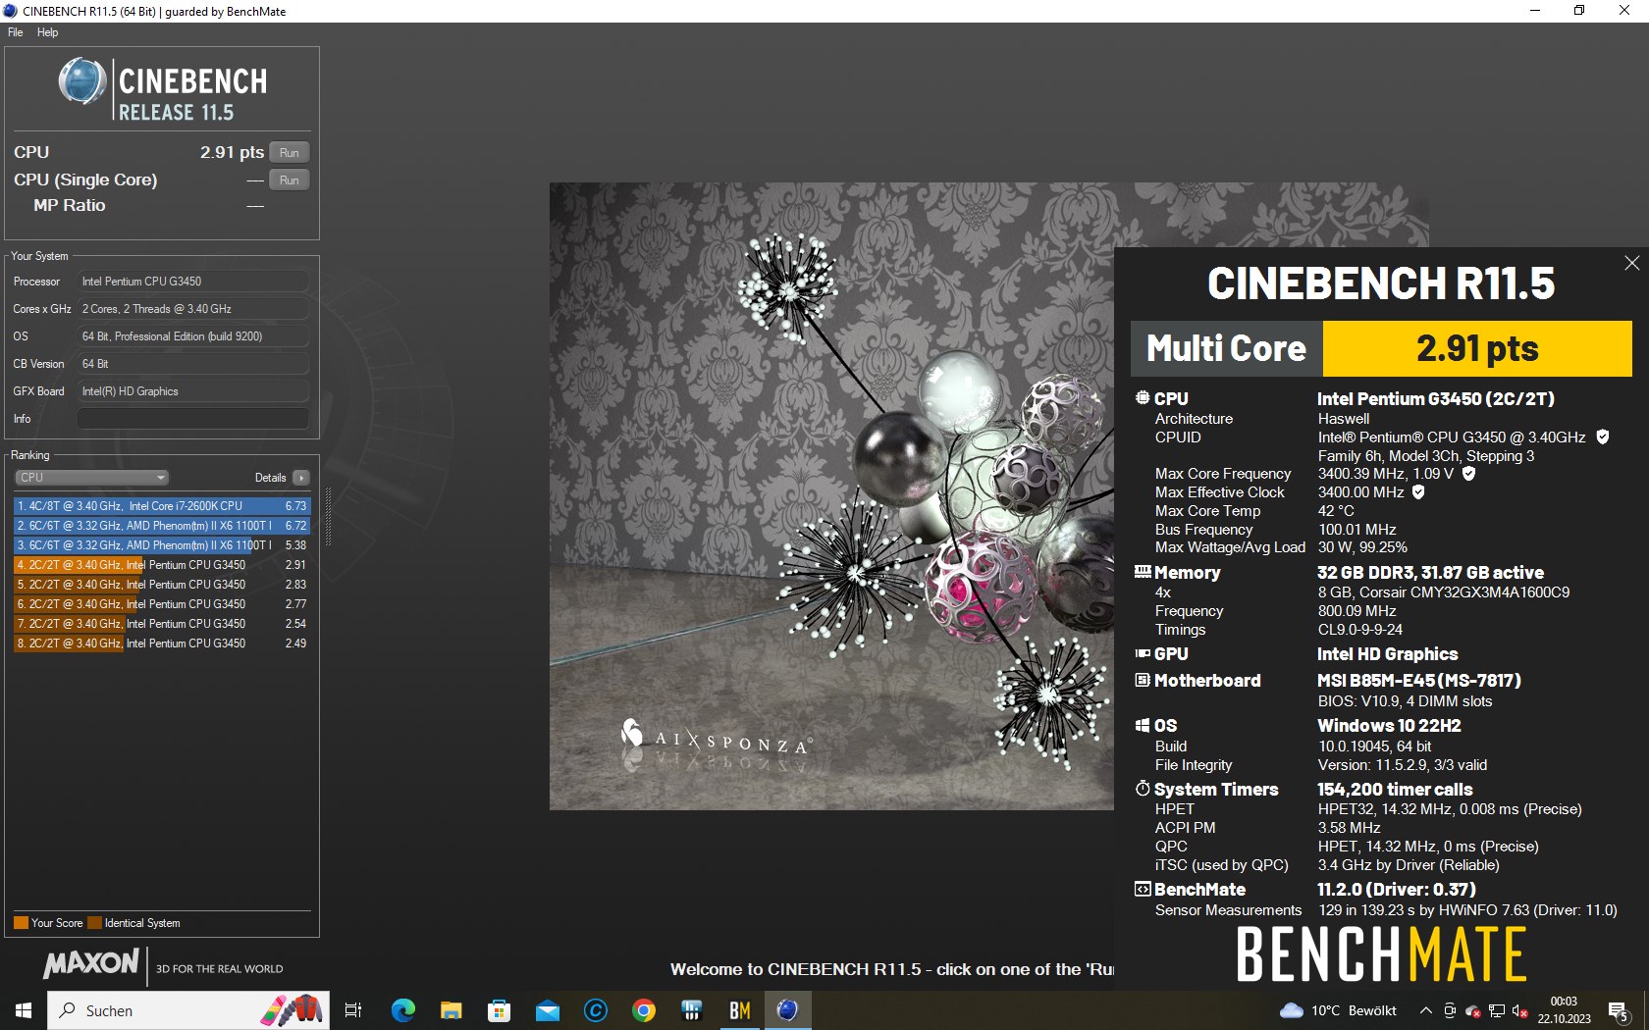Viewport: 1649px width, 1030px height.
Task: Run the CPU (Single Core) benchmark
Action: coord(289,180)
